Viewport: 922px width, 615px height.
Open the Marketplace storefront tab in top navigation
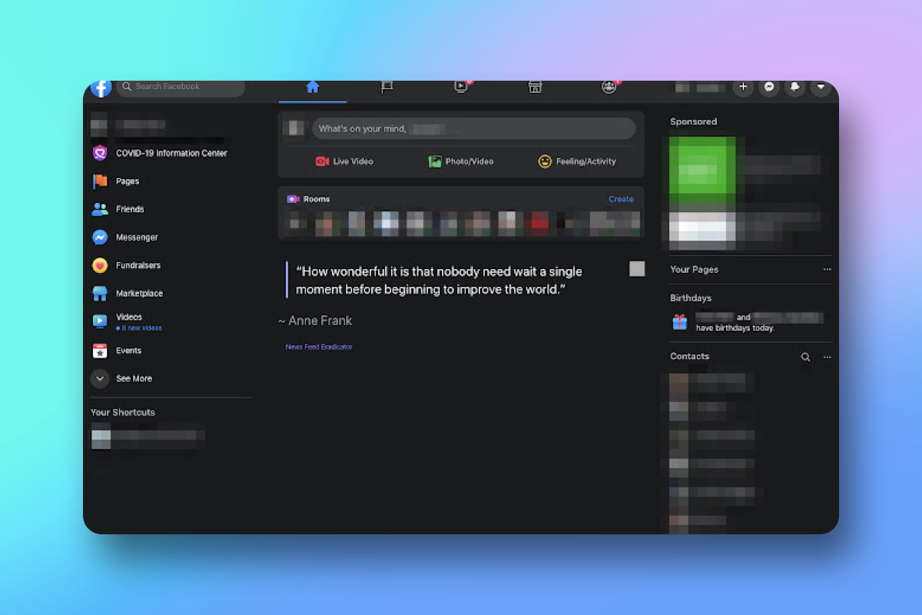click(536, 87)
